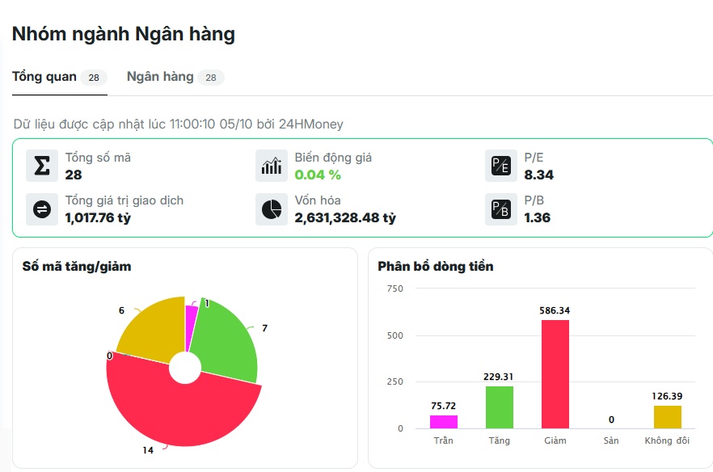Click the 0.04 % price change value

coord(318,175)
